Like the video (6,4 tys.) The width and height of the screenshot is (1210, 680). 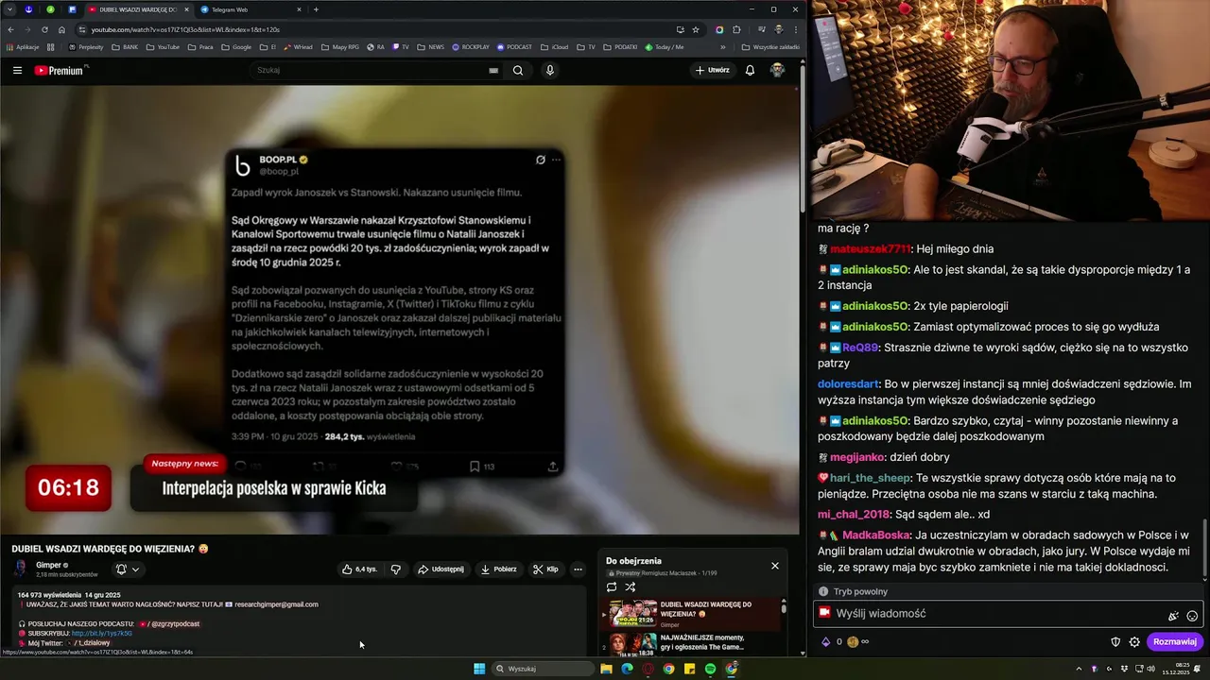click(359, 569)
